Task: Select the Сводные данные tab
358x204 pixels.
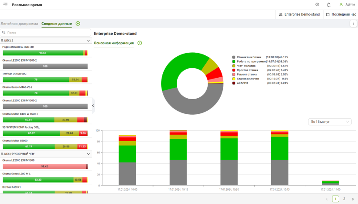Action: 57,24
